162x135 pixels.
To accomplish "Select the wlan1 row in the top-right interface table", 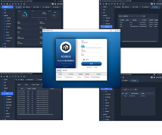I will 139,26.
